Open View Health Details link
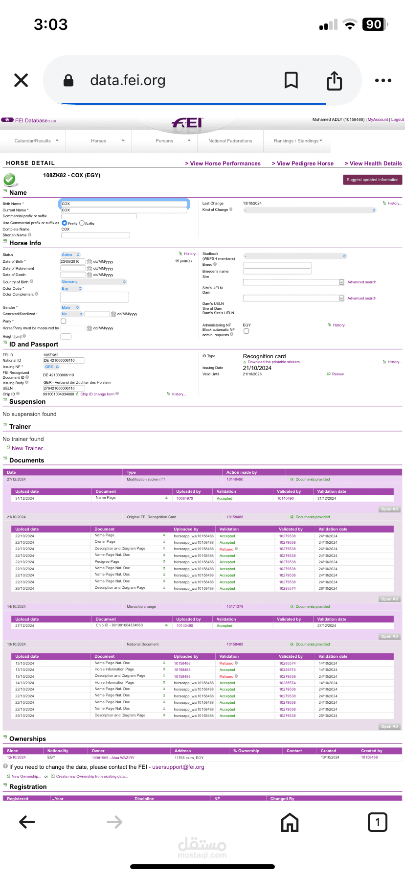This screenshot has width=405, height=877. [x=373, y=163]
